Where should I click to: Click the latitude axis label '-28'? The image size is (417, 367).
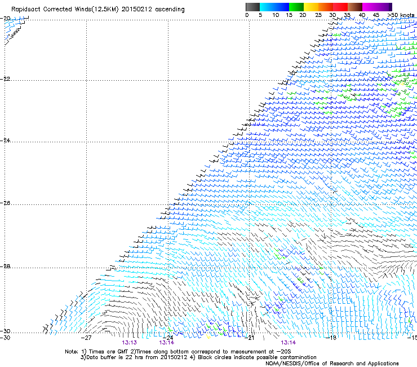tap(5, 266)
